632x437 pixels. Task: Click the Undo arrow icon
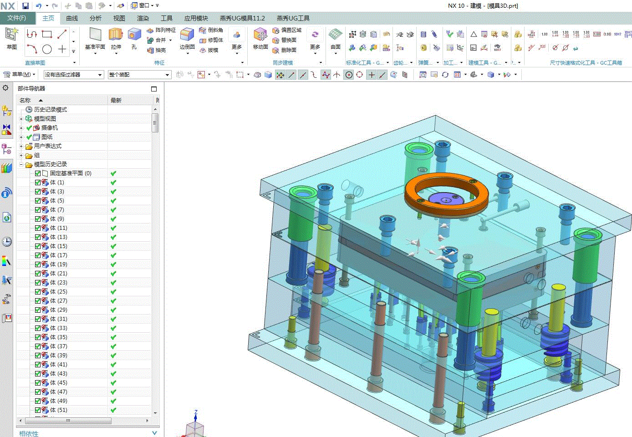point(39,6)
